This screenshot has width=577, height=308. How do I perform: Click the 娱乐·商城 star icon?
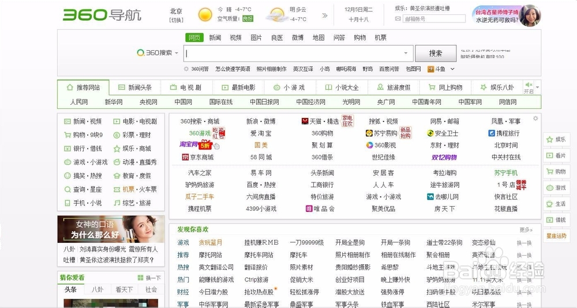[x=117, y=149]
